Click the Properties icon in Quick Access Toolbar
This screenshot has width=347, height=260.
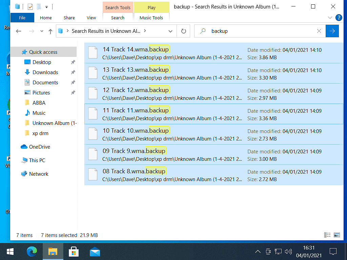tap(30, 6)
